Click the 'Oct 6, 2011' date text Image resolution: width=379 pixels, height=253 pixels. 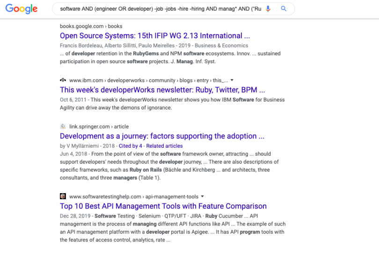(x=73, y=100)
